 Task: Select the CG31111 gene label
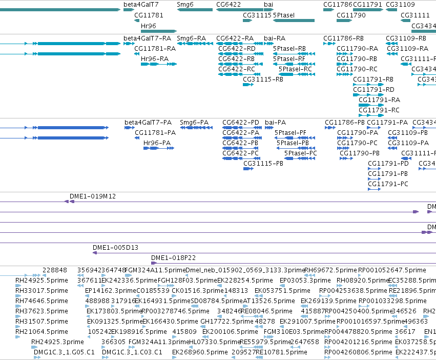click(415, 15)
